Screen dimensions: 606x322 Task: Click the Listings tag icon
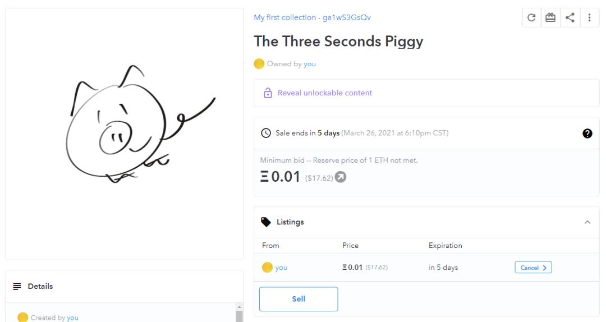click(266, 222)
